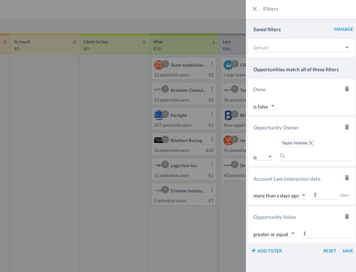Open the three-dot menu on Forsight card

[212, 114]
